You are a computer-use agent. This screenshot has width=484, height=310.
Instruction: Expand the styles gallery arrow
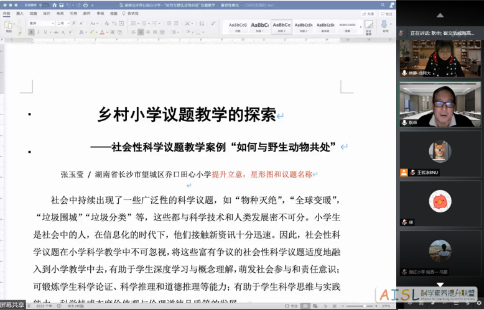click(x=361, y=27)
